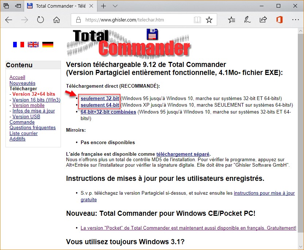This screenshot has height=250, width=304.
Task: Open the Commande link
Action: [x=22, y=122]
